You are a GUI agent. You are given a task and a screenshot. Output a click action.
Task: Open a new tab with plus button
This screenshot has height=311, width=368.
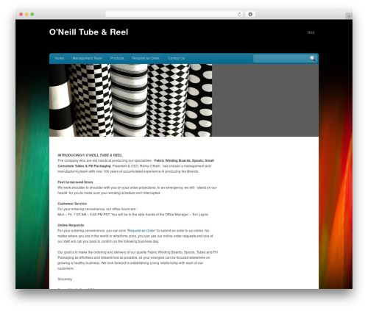pos(349,16)
